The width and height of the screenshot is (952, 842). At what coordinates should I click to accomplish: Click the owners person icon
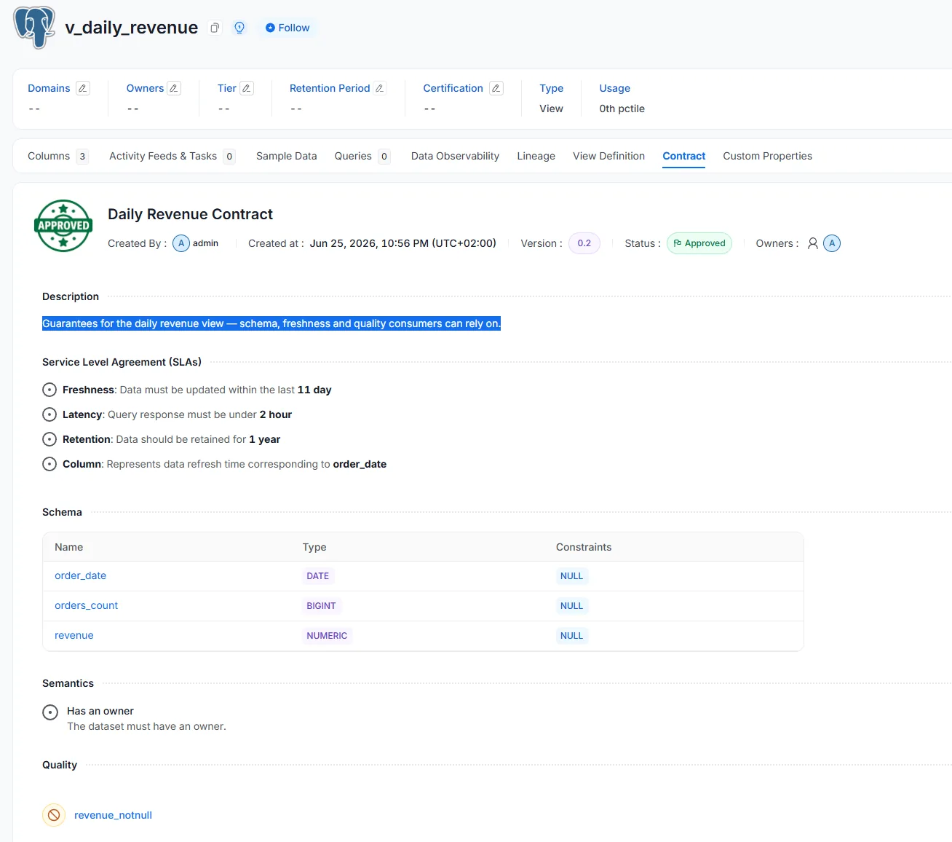[x=813, y=243]
